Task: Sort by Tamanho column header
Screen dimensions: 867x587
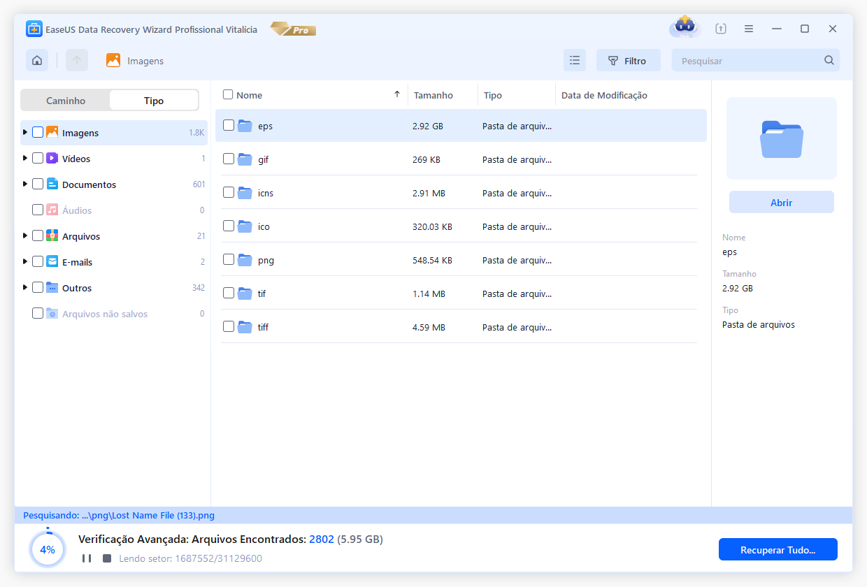Action: [x=433, y=95]
